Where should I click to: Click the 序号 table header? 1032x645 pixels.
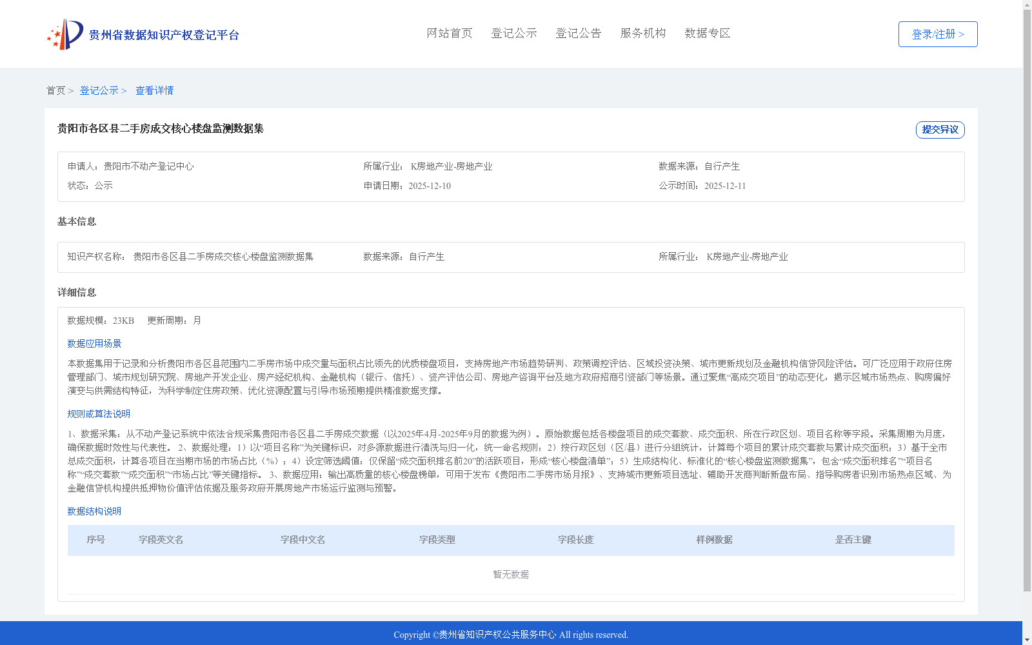pos(97,540)
